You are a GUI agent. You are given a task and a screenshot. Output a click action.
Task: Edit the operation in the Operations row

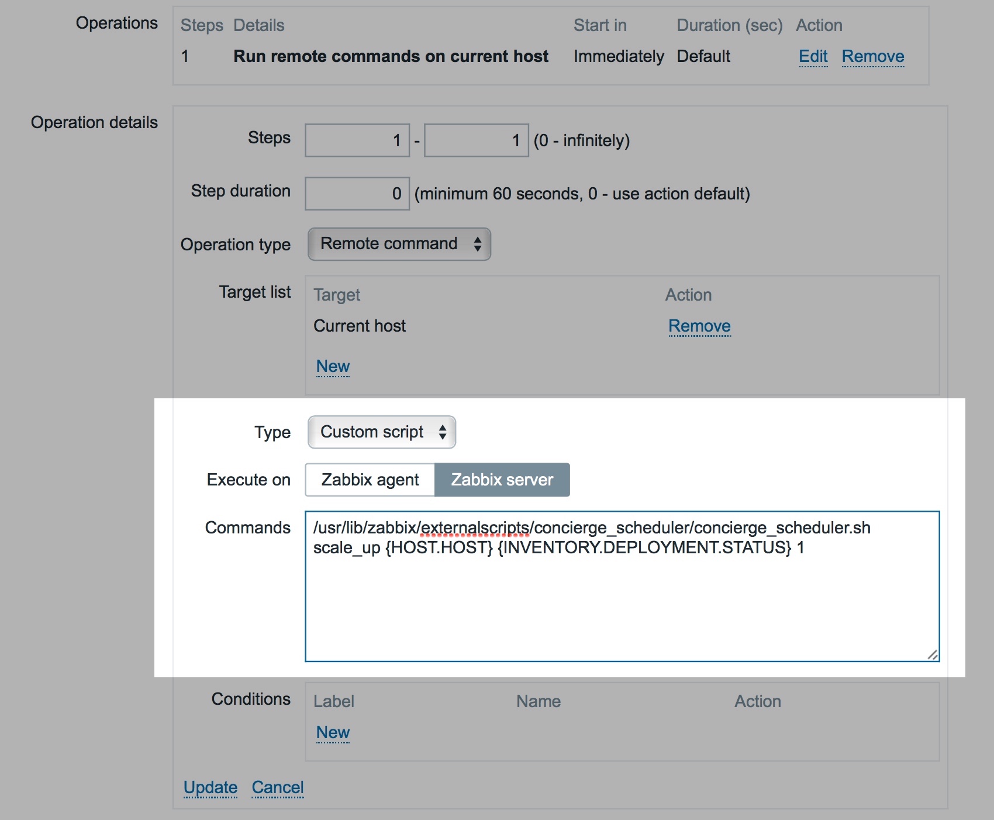(x=813, y=56)
